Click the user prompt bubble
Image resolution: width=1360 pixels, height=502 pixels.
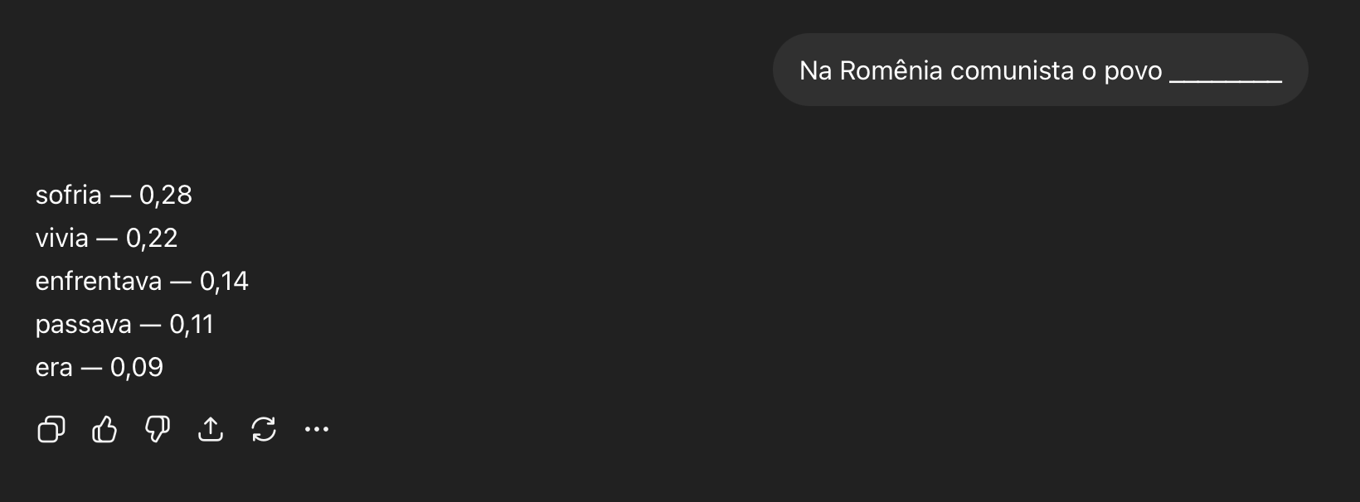coord(1039,70)
